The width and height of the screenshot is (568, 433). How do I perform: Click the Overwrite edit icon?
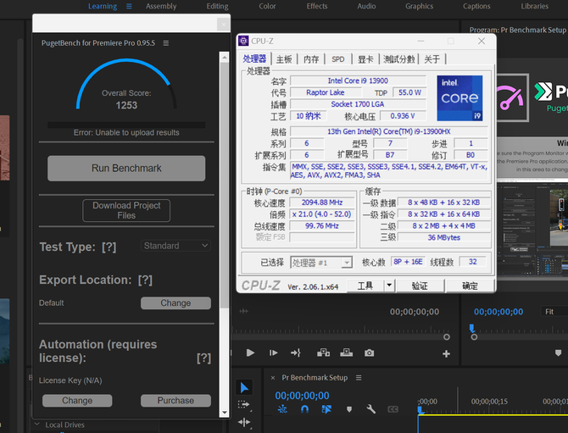coord(346,353)
